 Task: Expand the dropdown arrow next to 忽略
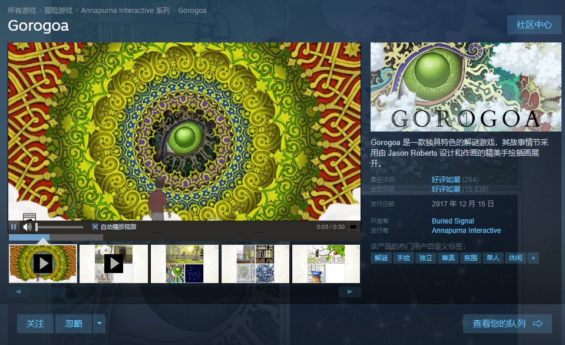(99, 323)
